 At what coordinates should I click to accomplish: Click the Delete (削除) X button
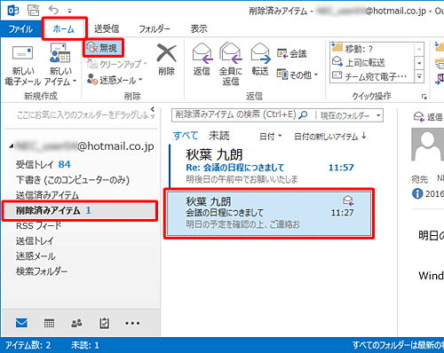coord(166,60)
